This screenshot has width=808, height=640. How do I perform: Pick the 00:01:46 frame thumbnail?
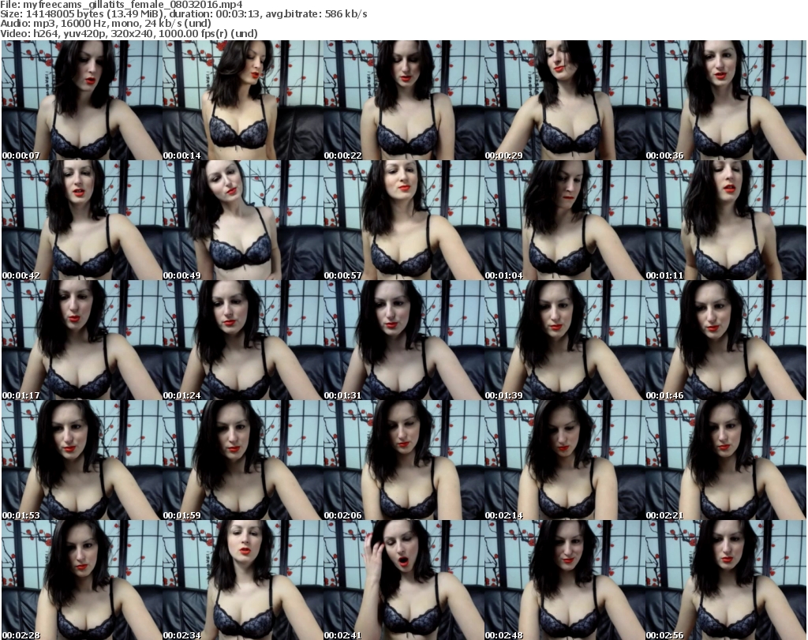coord(726,340)
